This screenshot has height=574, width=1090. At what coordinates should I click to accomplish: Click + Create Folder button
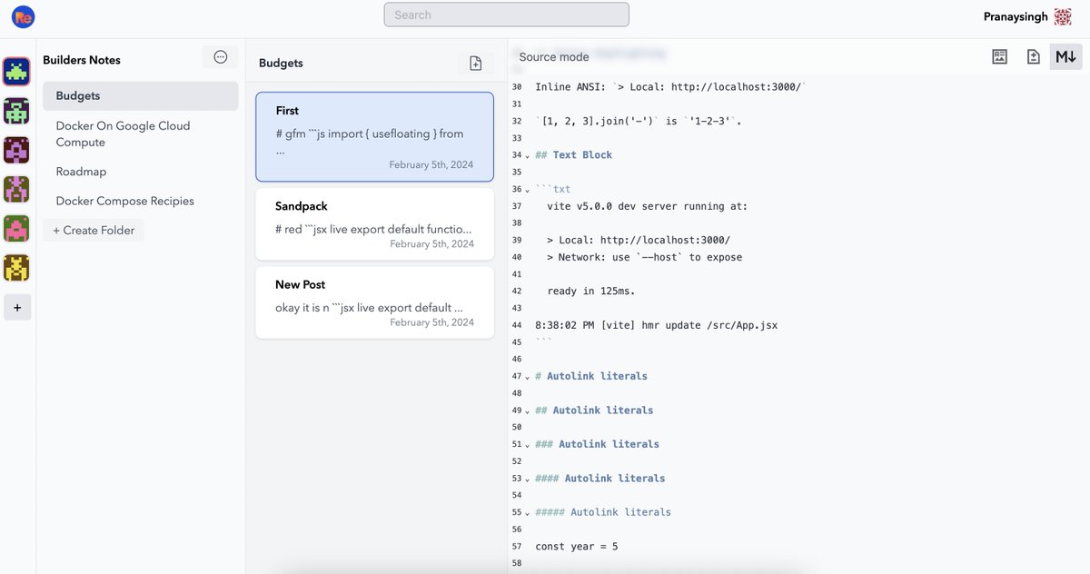94,230
